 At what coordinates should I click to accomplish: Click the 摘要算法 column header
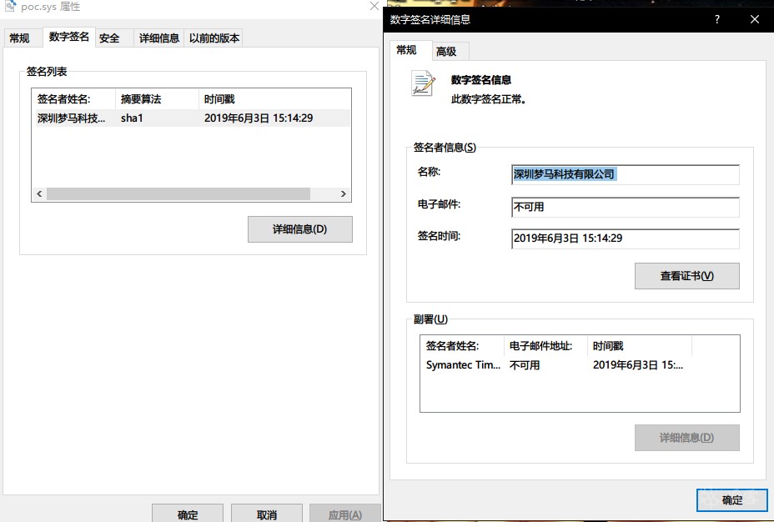(x=157, y=99)
